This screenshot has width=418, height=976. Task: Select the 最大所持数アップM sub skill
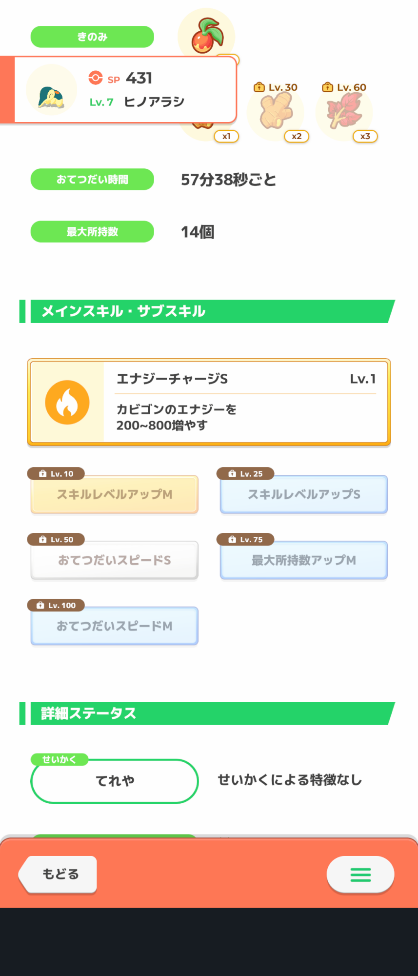(x=304, y=560)
